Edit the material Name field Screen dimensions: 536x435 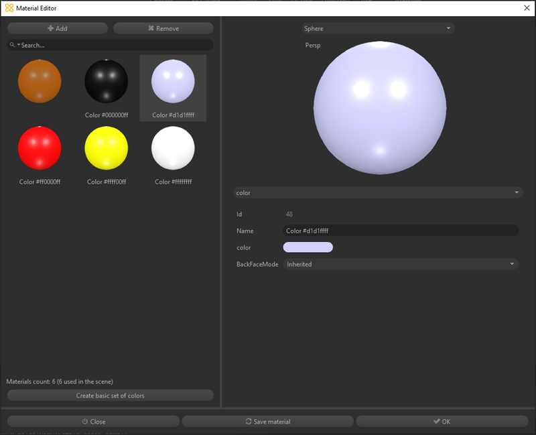(x=401, y=231)
